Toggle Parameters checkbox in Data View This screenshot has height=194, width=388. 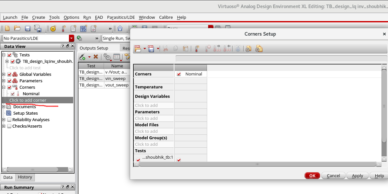click(x=9, y=81)
